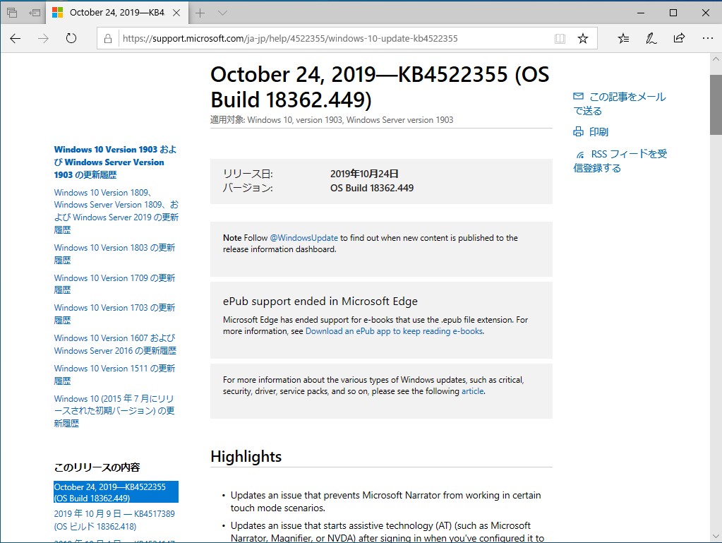Expand the tab previews chevron

point(222,13)
